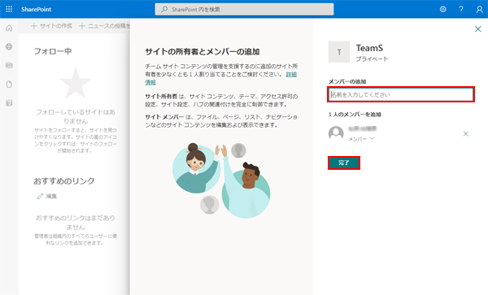
Task: Open the news icon in left rail
Action: coord(9,65)
